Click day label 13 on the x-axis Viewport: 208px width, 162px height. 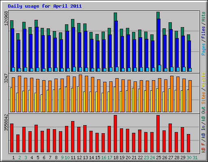85,158
